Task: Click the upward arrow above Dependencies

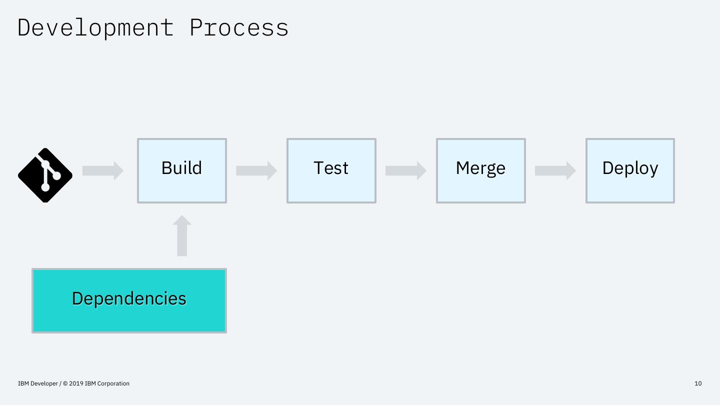Action: pos(182,236)
